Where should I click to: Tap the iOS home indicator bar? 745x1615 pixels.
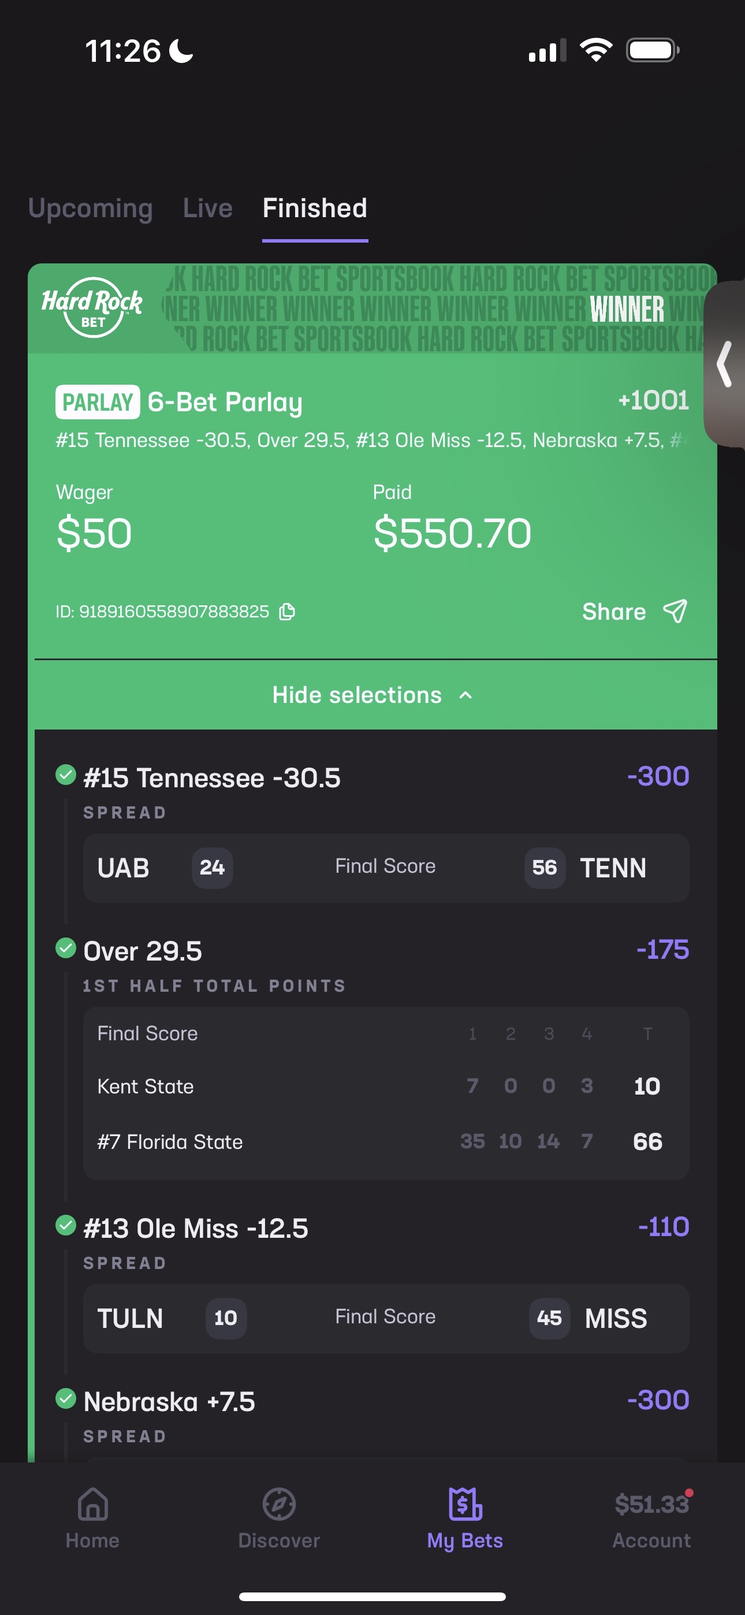pyautogui.click(x=372, y=1596)
